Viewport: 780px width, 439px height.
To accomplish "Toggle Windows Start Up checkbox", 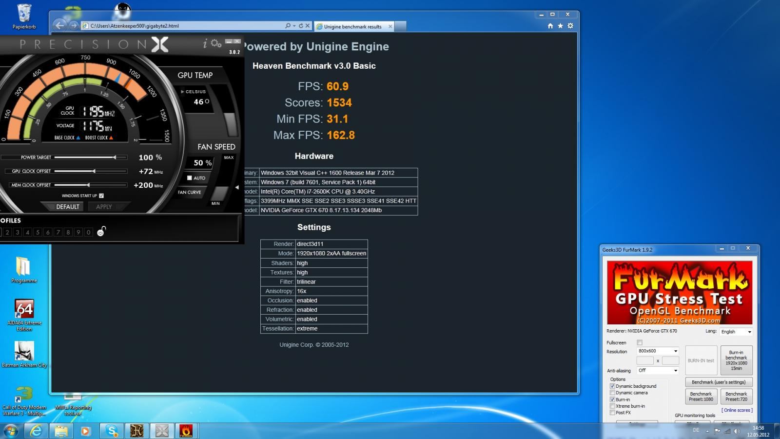I will [101, 196].
